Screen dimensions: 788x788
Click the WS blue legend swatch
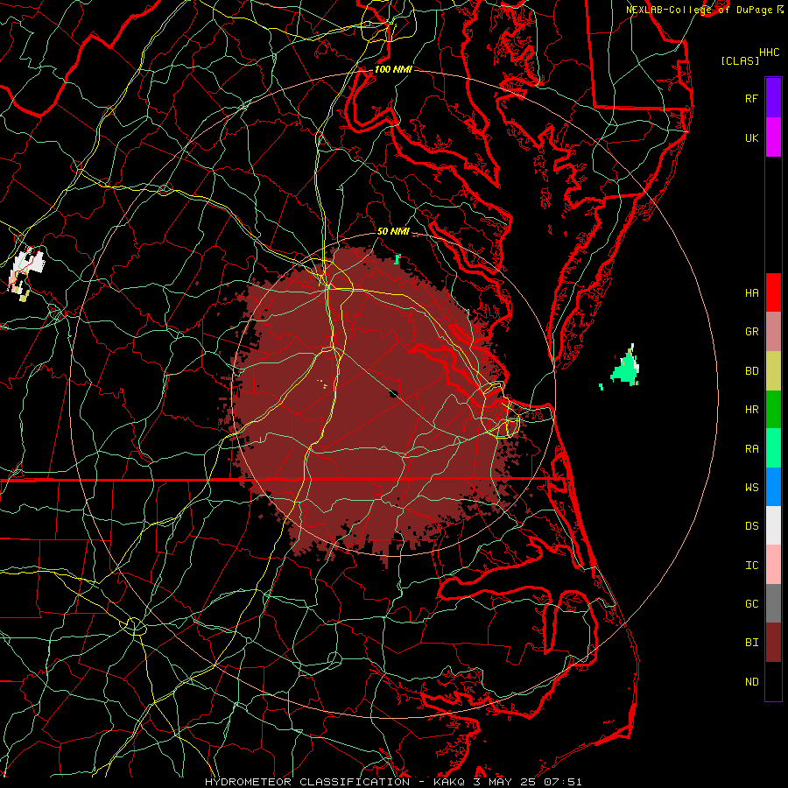point(773,487)
